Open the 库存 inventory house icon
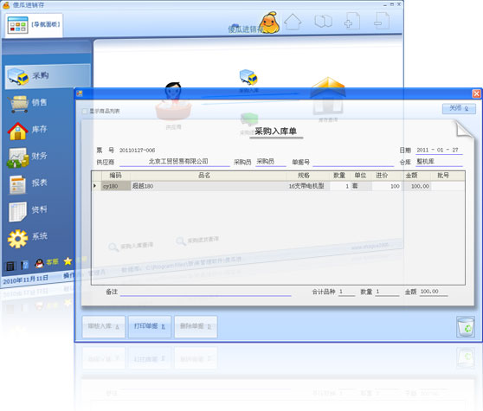This screenshot has height=411, width=483. [x=18, y=131]
